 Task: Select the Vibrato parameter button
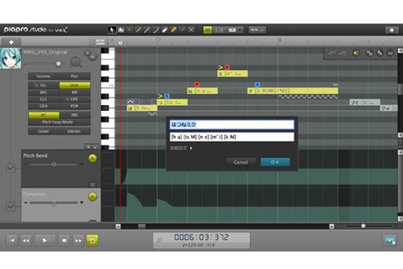[x=75, y=131]
